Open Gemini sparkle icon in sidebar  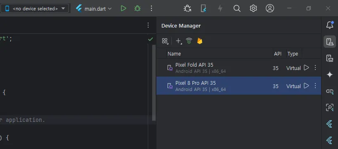330,74
